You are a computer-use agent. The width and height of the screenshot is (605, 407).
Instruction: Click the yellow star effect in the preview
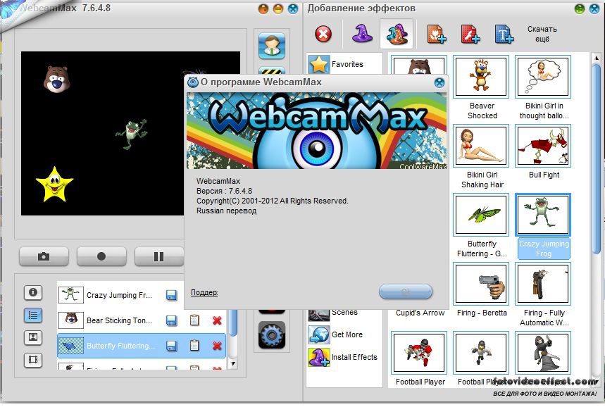coord(54,185)
